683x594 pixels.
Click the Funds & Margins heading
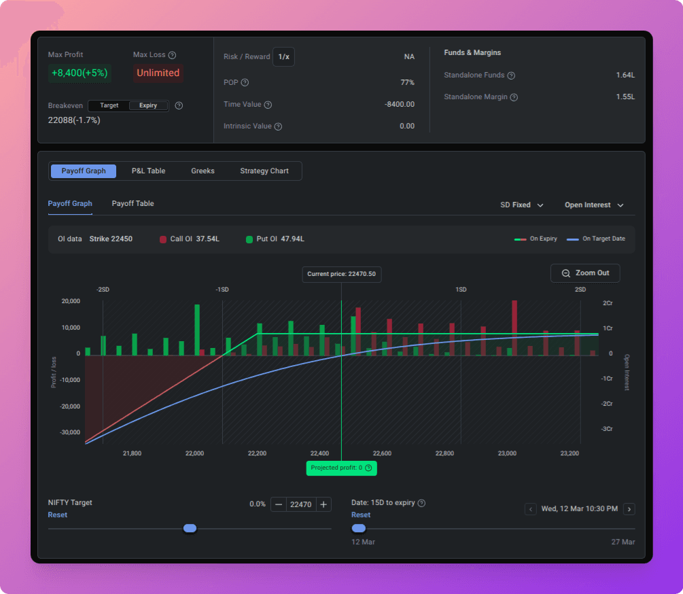coord(472,53)
